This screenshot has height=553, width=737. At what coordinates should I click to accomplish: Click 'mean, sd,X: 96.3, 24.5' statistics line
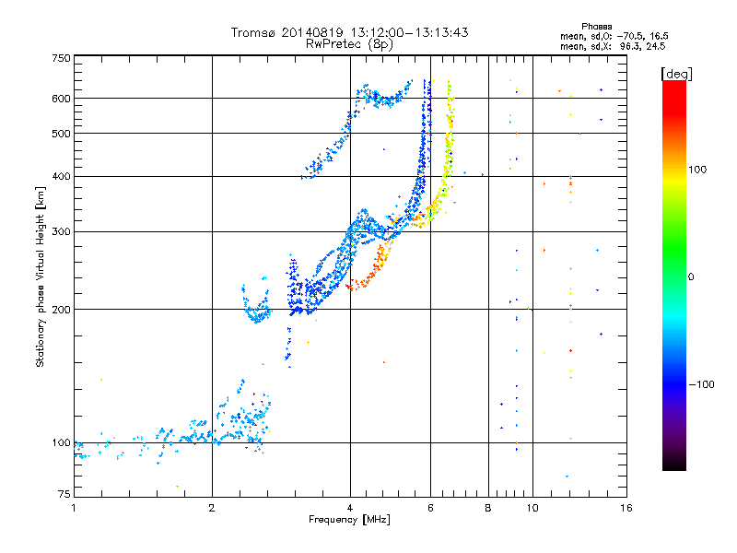tap(613, 46)
